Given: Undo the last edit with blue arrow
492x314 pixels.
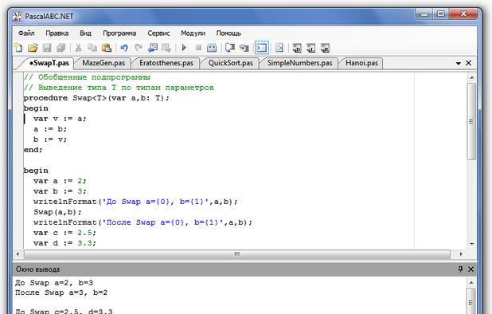Looking at the screenshot, I should pos(124,48).
